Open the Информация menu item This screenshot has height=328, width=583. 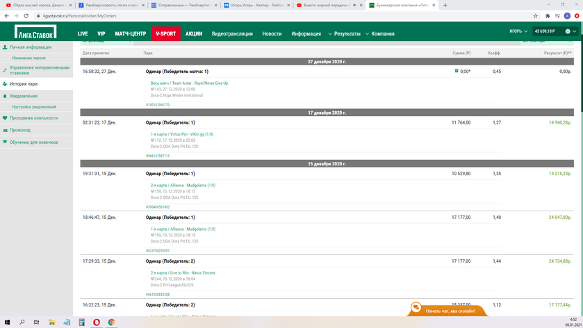pyautogui.click(x=306, y=34)
